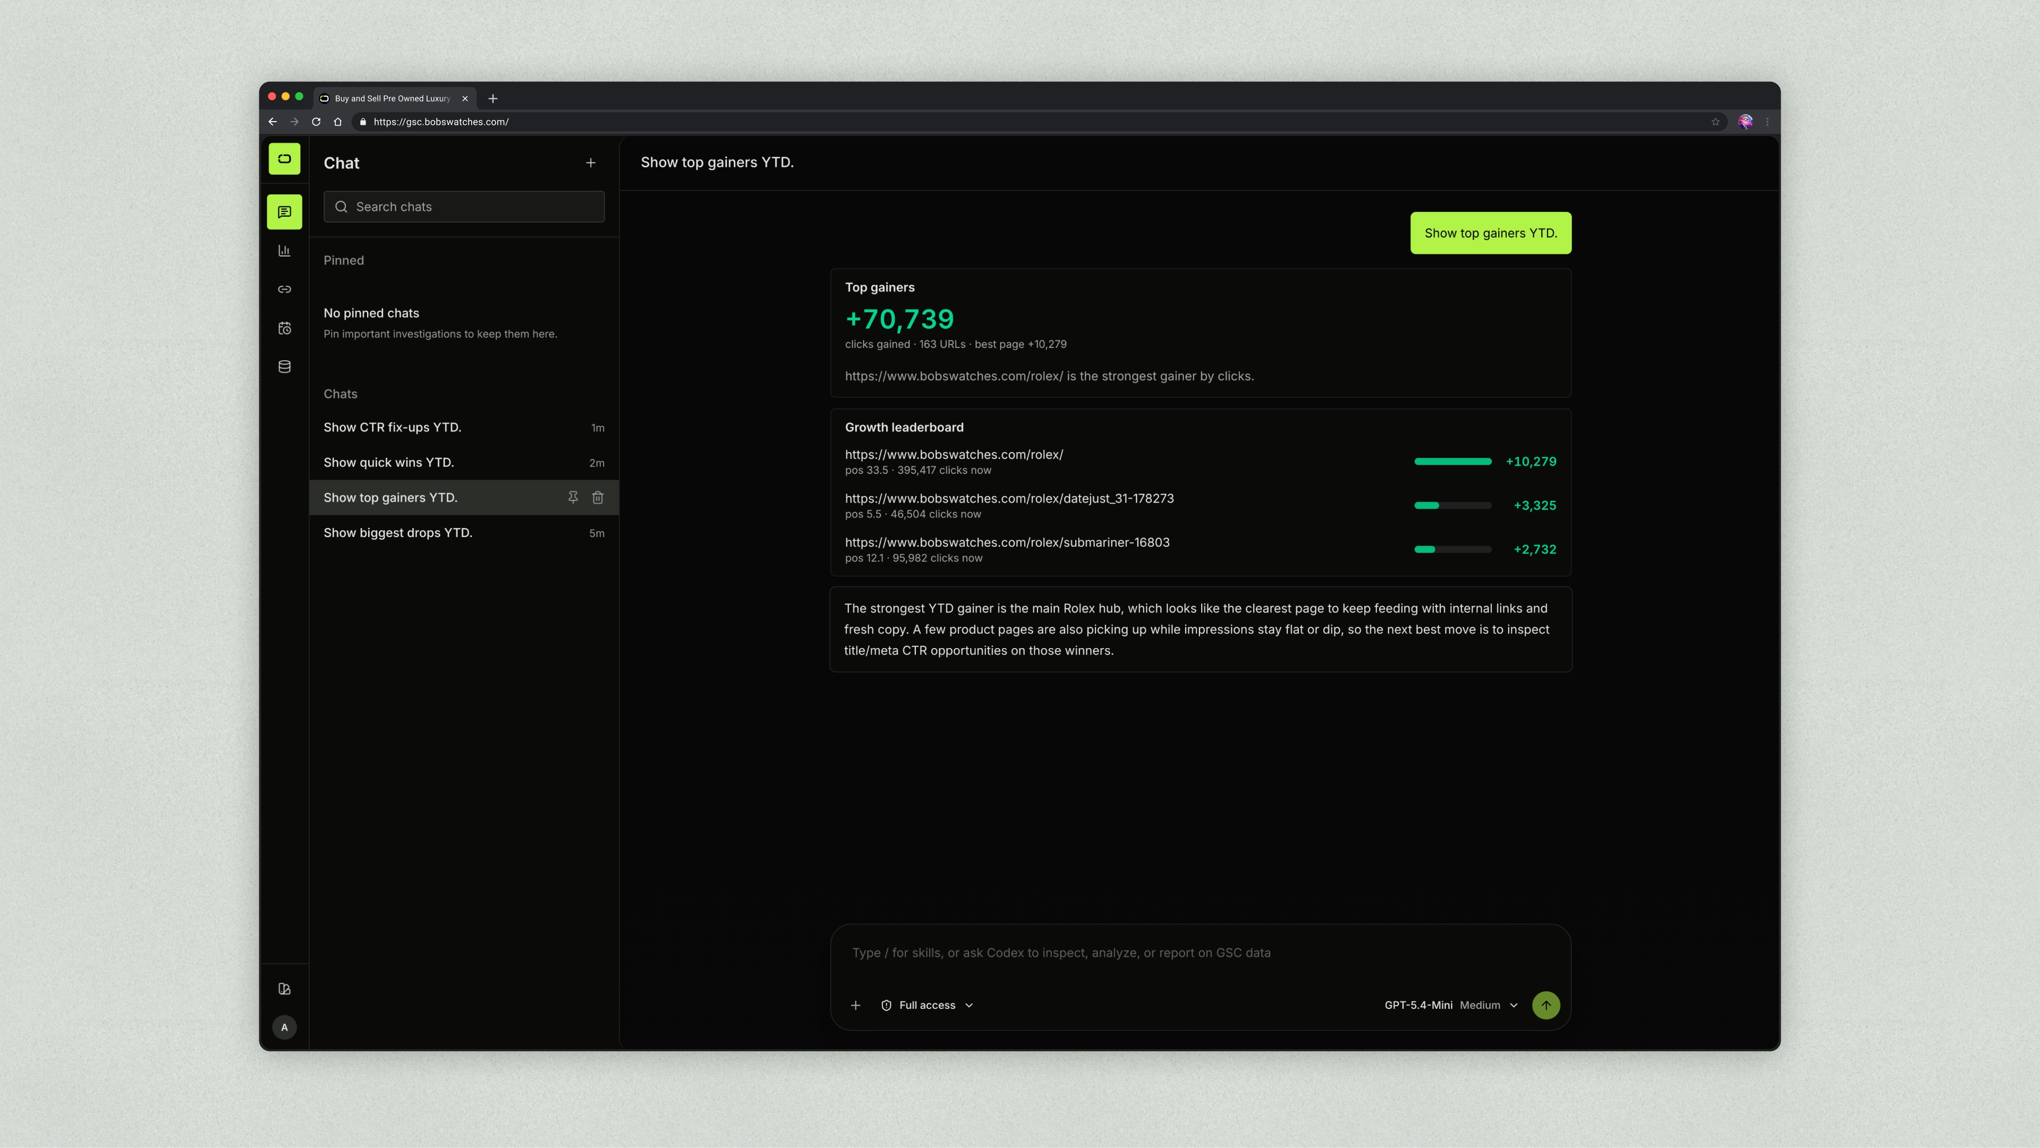Image resolution: width=2040 pixels, height=1148 pixels.
Task: Delete the Show top gainers YTD chat
Action: click(x=598, y=497)
